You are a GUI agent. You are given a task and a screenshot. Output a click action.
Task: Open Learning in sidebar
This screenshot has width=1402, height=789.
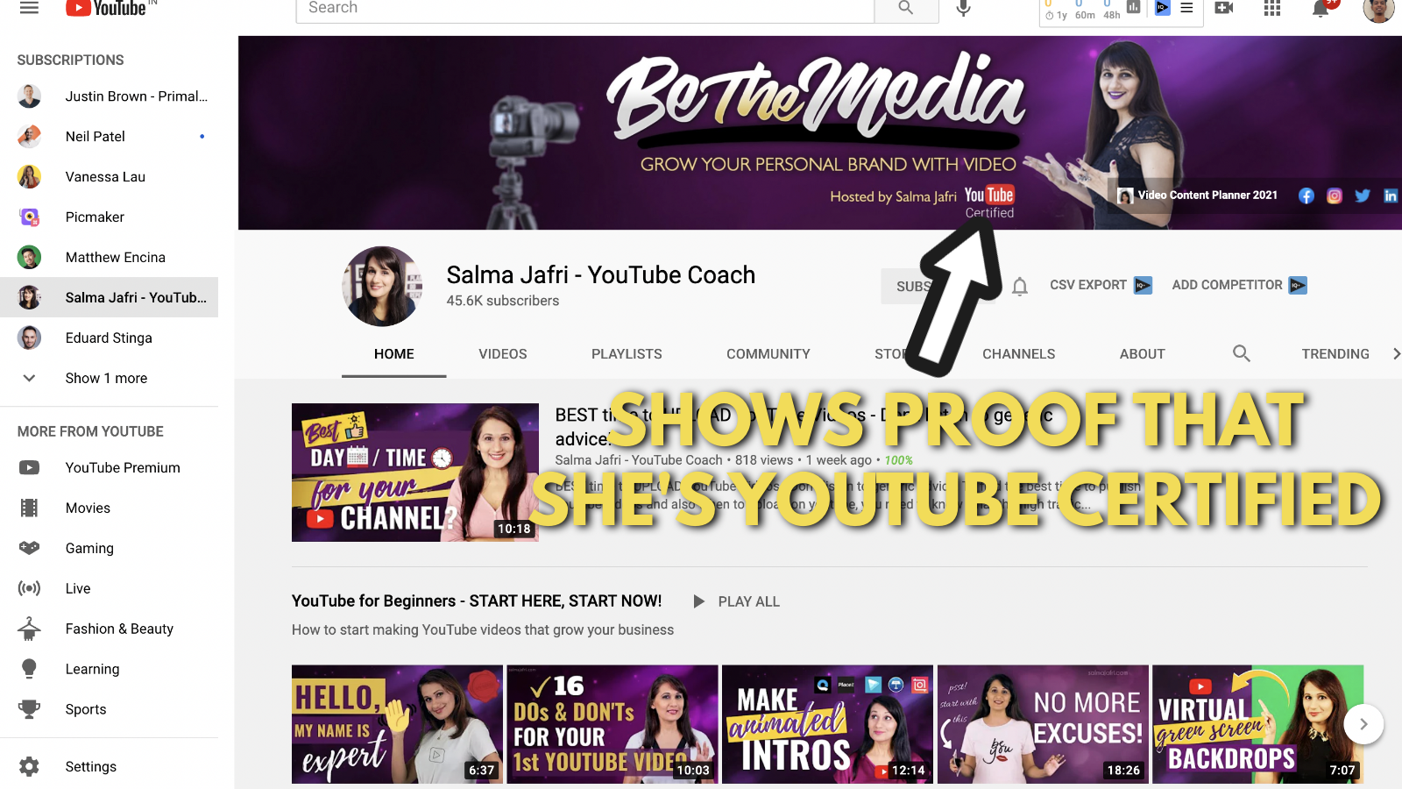[109, 670]
